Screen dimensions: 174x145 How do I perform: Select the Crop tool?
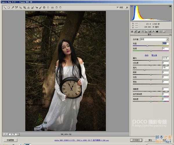coord(25,7)
